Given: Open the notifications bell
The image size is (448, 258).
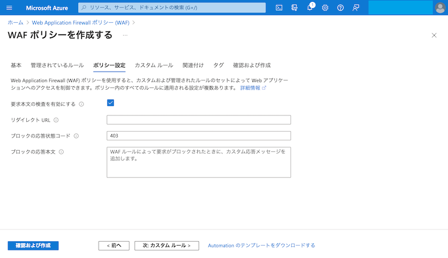Looking at the screenshot, I should tap(310, 8).
